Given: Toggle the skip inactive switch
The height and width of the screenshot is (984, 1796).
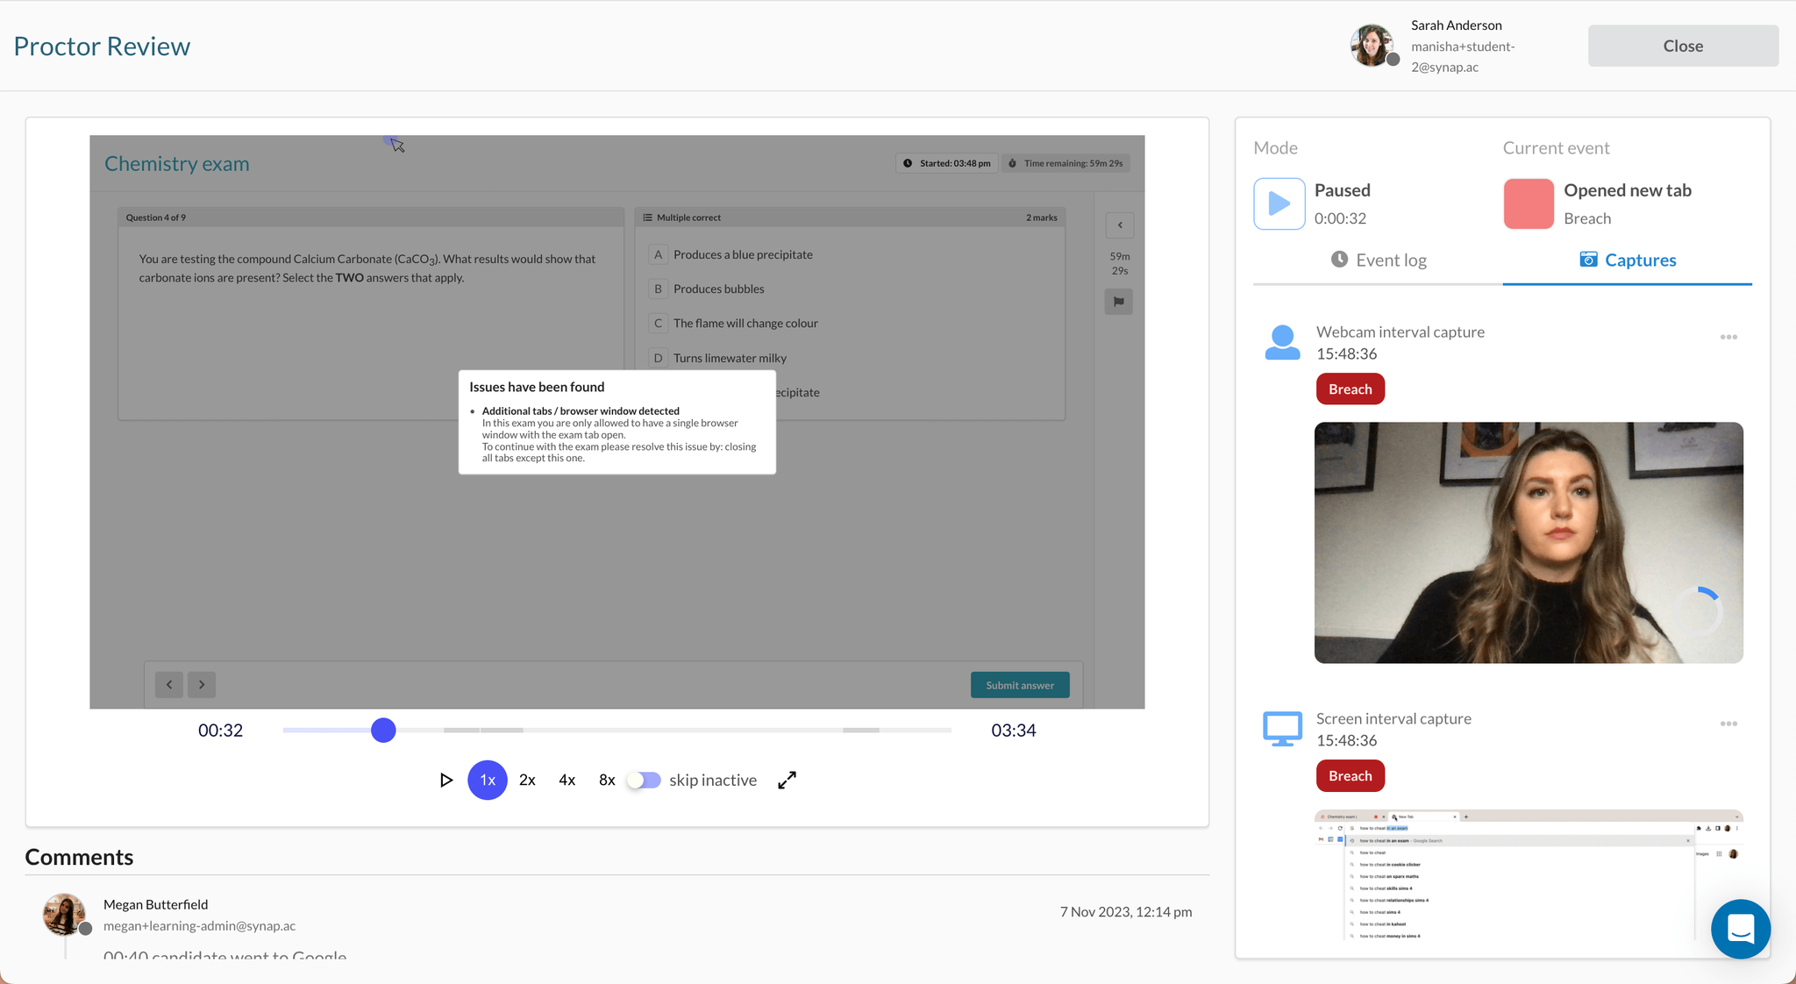Looking at the screenshot, I should point(645,780).
